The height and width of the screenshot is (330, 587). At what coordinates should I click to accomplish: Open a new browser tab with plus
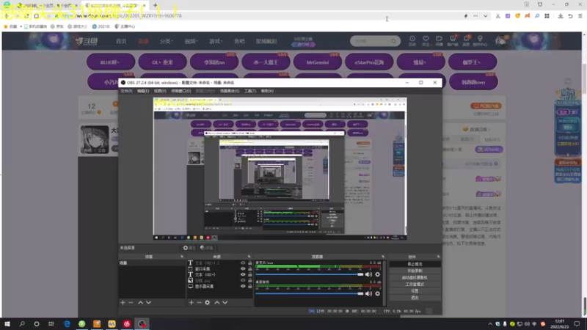(x=155, y=5)
